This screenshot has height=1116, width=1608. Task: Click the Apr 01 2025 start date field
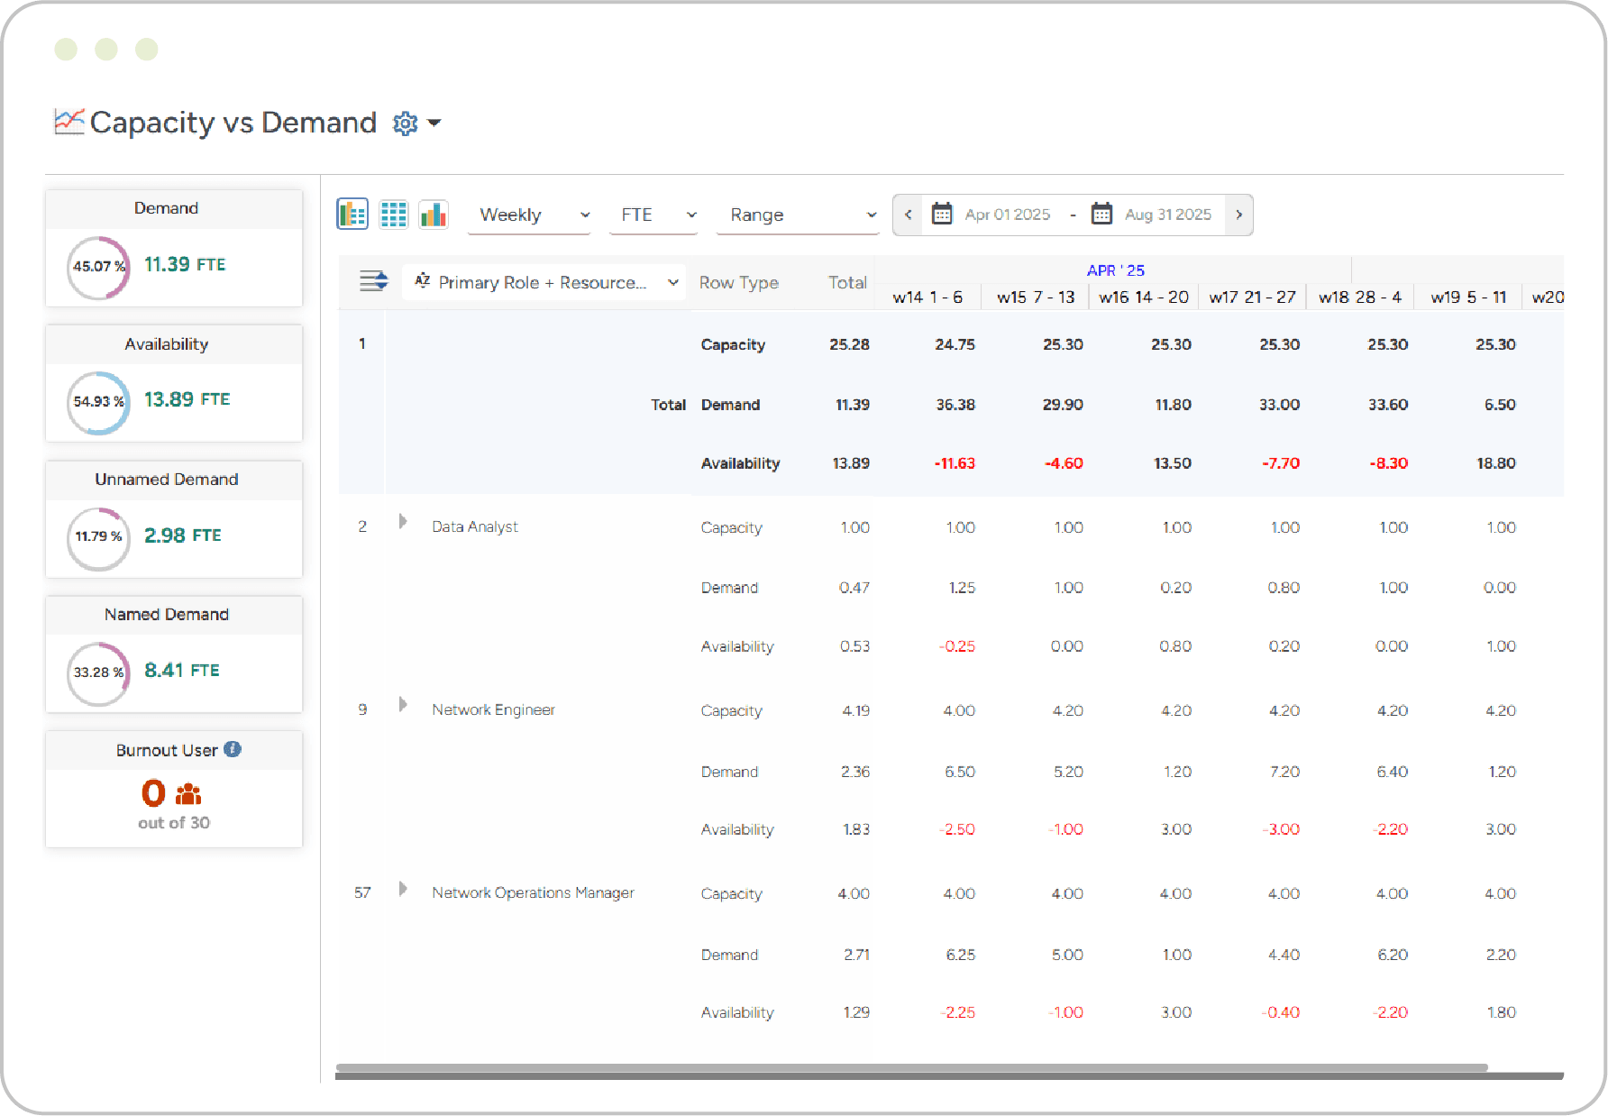pos(1007,215)
